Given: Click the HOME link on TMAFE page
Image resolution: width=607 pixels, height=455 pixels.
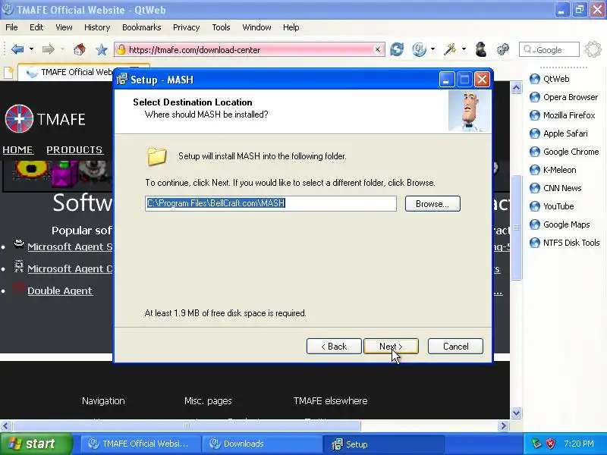Looking at the screenshot, I should pos(17,149).
